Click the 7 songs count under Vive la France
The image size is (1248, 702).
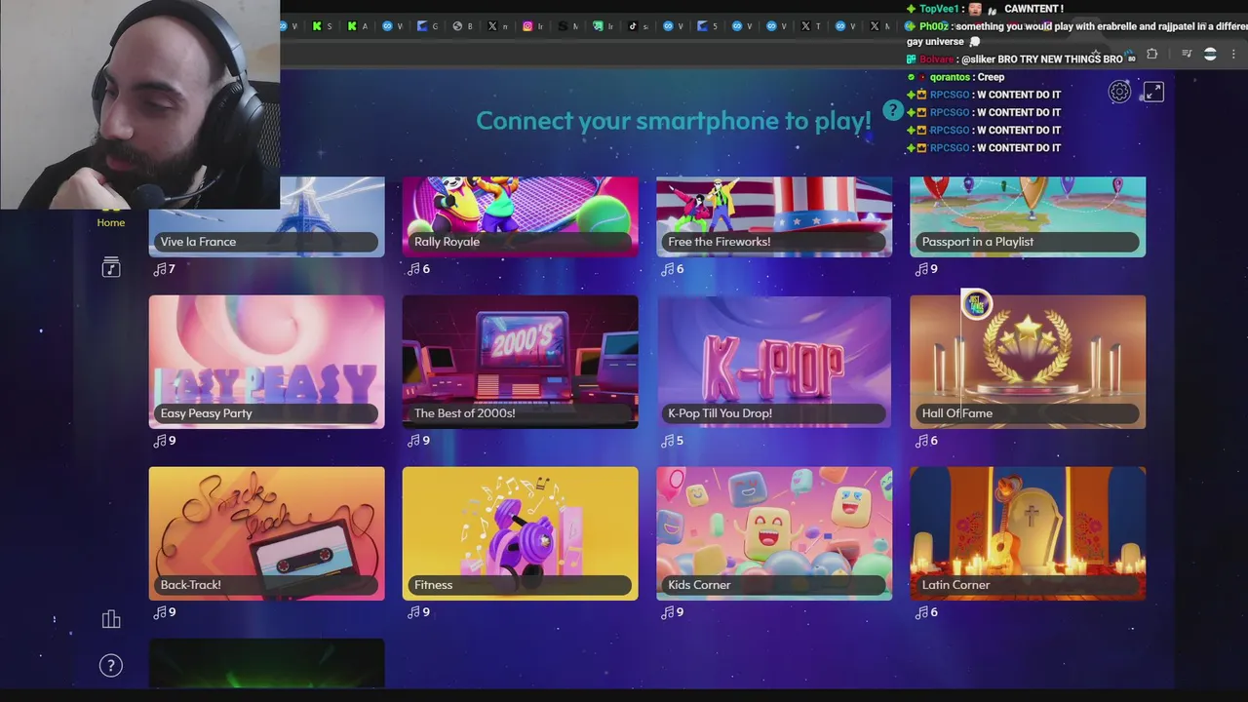pos(164,269)
